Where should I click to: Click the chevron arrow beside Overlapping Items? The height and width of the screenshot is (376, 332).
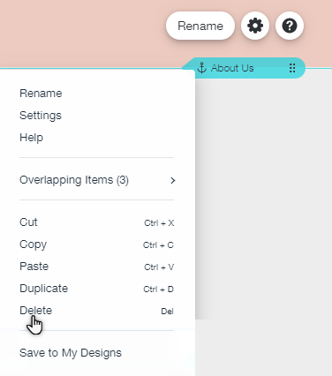click(173, 180)
